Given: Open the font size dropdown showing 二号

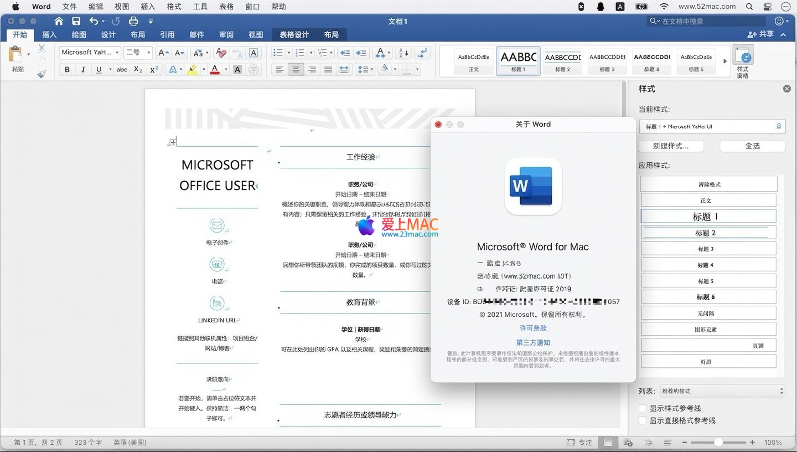Looking at the screenshot, I should click(x=138, y=53).
